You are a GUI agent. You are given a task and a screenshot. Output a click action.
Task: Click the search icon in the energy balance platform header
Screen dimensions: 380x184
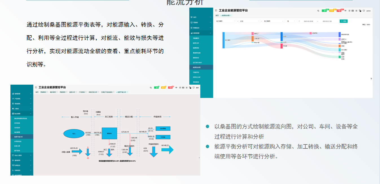pyautogui.click(x=151, y=87)
